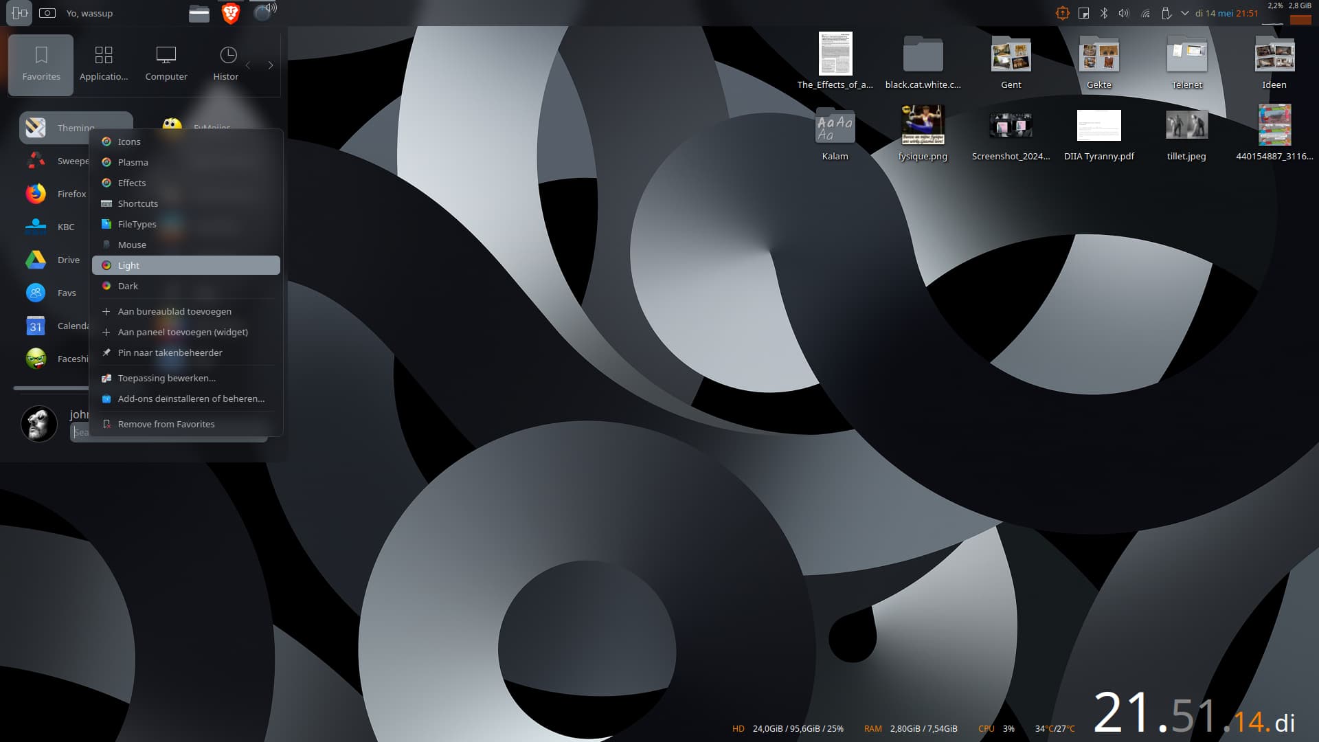Open the volume control in system tray
This screenshot has width=1319, height=742.
coord(1124,13)
